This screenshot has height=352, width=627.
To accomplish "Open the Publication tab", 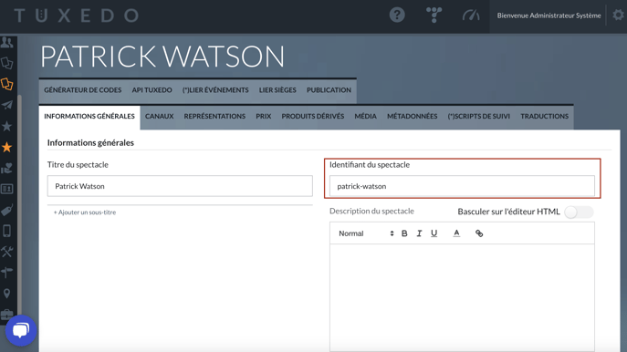I will 329,90.
